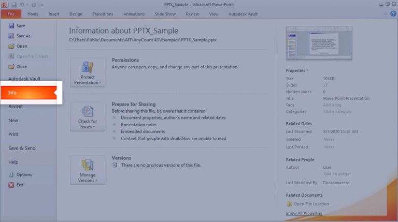Switch to the Insert ribbon tab
Screen dimensions: 398x222
point(54,14)
